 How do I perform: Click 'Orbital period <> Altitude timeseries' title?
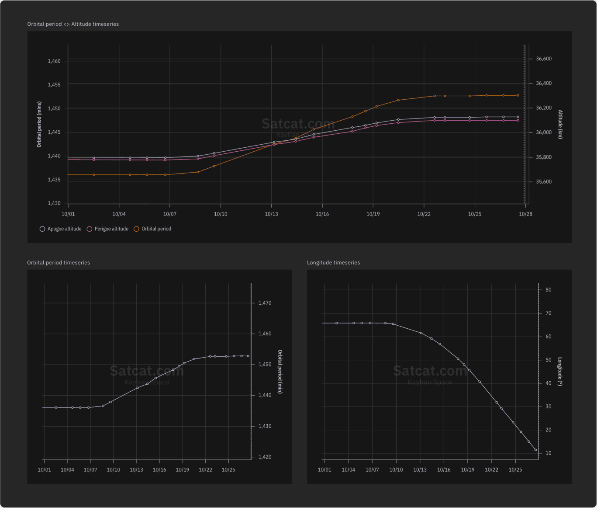(x=73, y=24)
